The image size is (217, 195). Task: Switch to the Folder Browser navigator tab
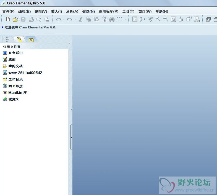click(x=20, y=39)
